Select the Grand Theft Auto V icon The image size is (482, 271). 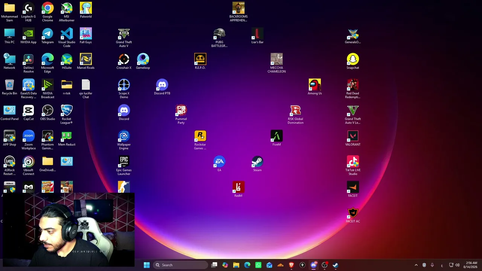click(124, 38)
